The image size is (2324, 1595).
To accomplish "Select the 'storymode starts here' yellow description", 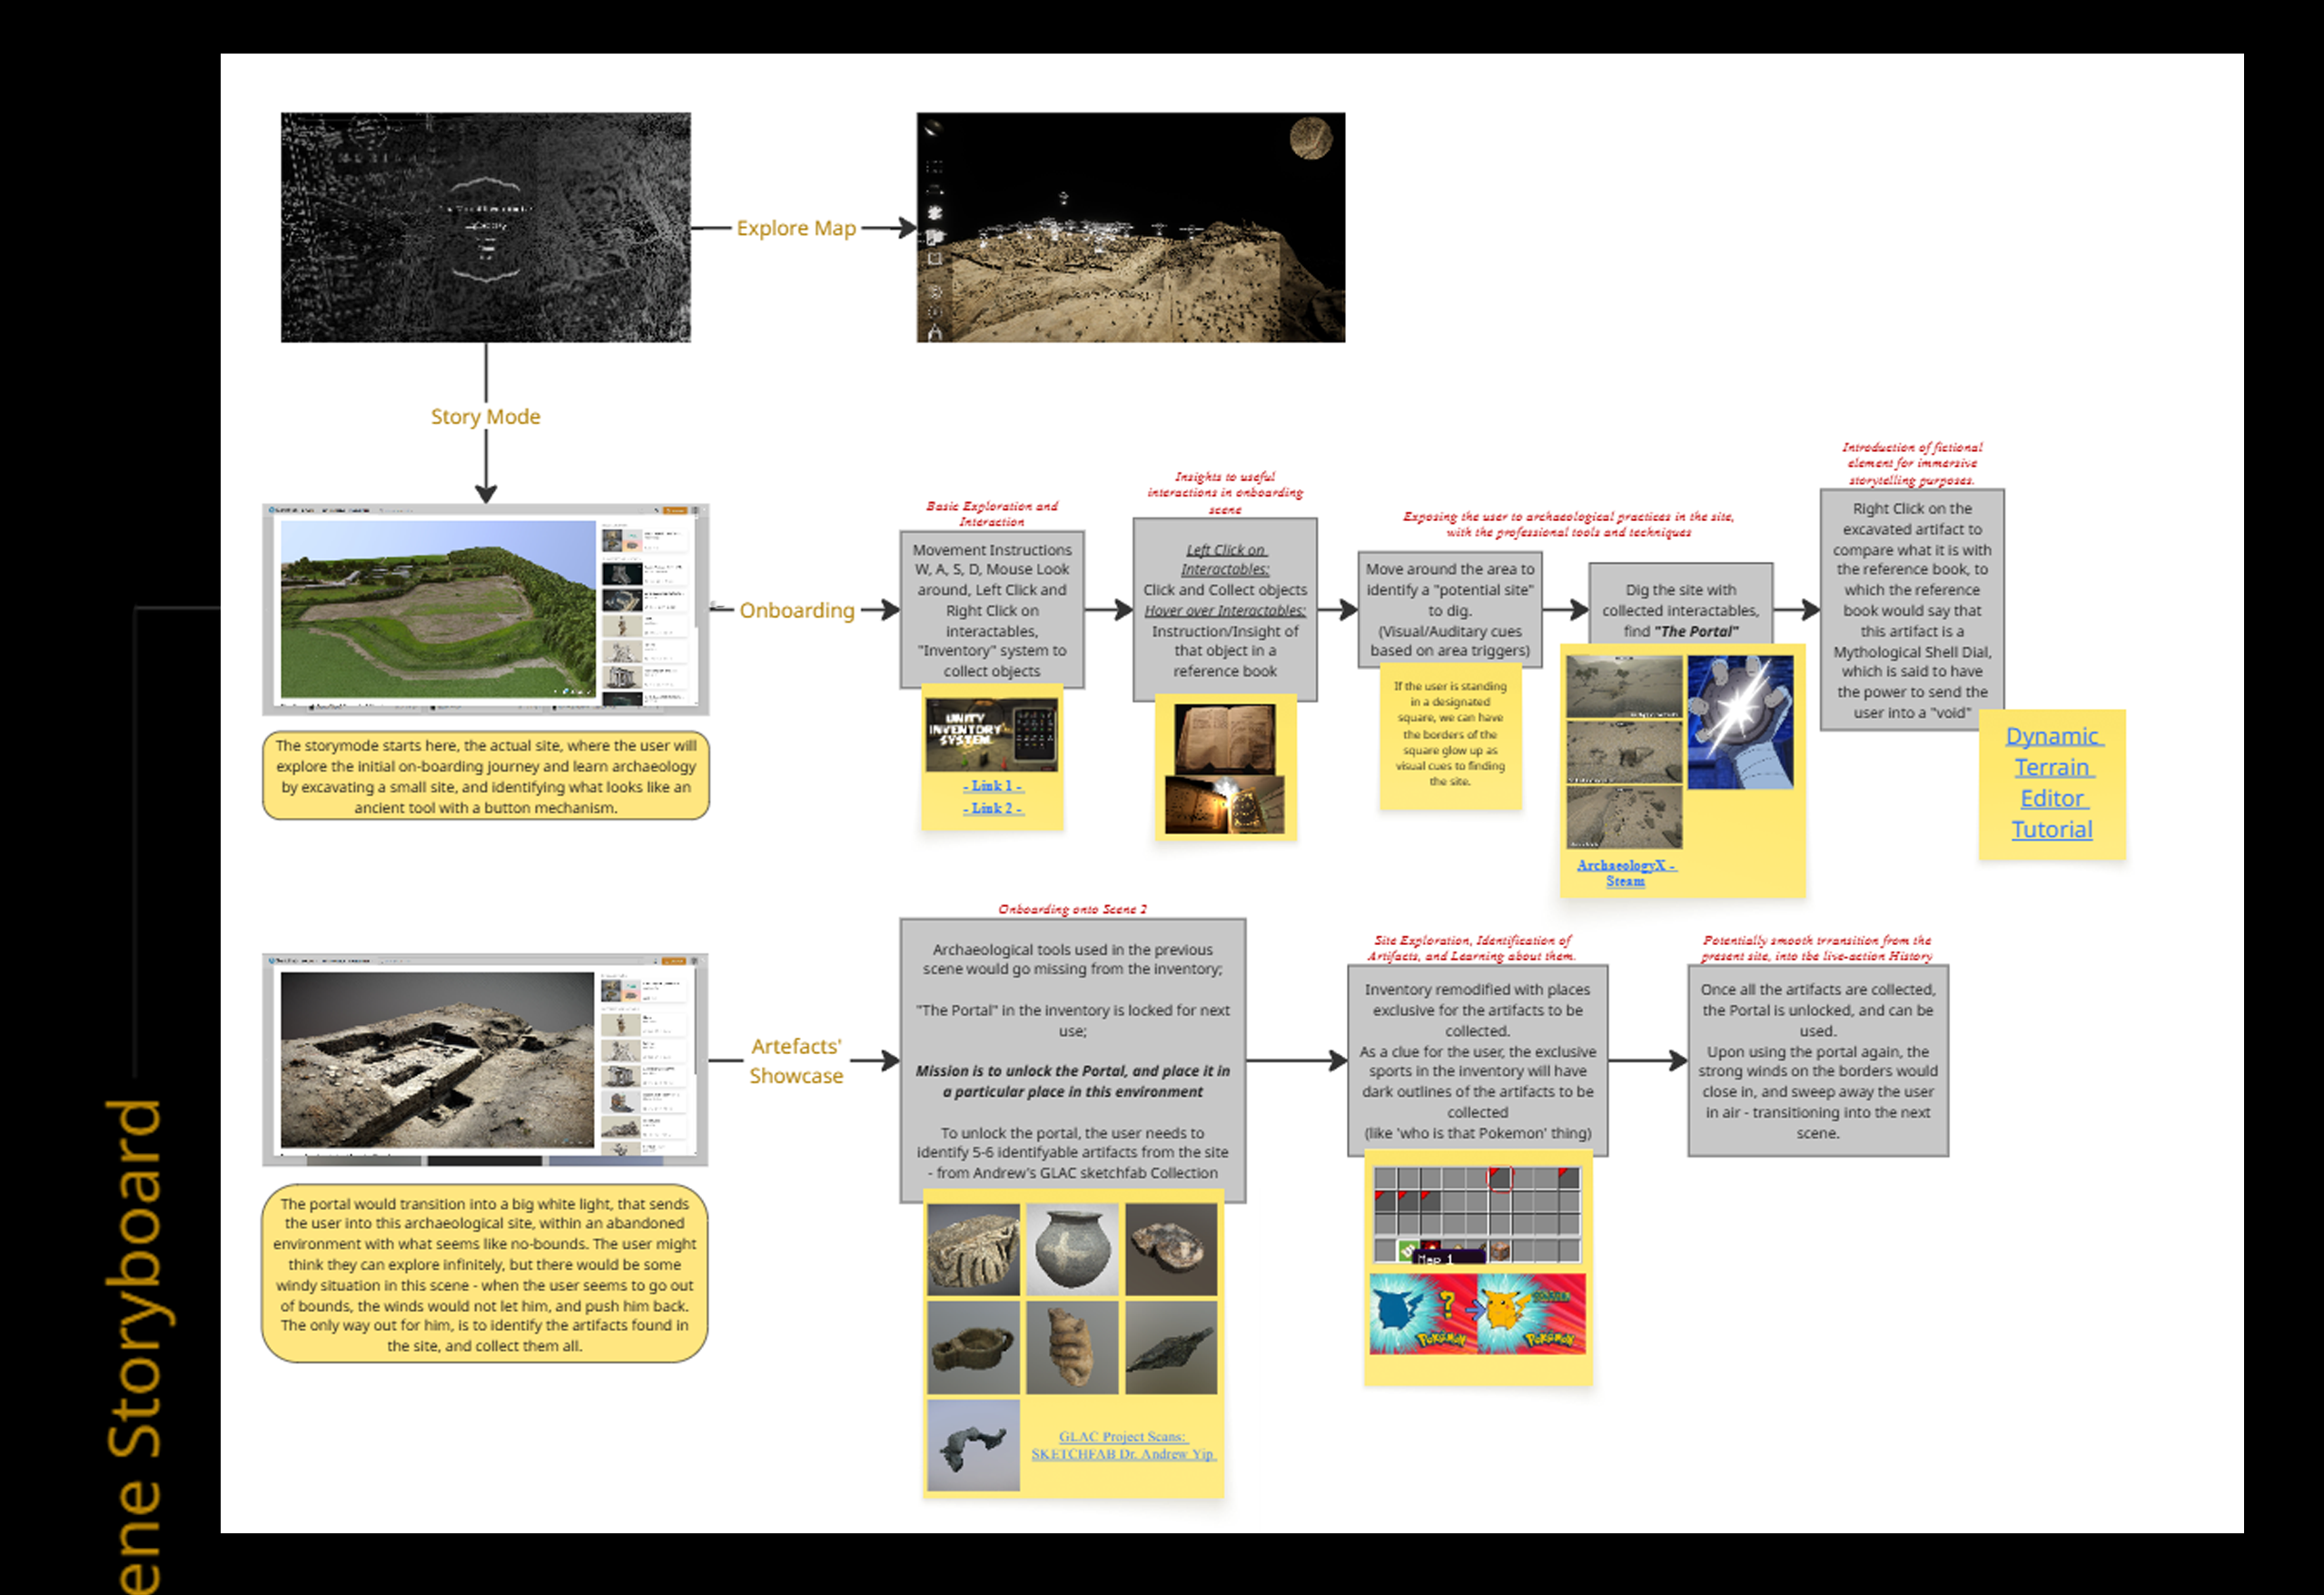I will pos(486,775).
